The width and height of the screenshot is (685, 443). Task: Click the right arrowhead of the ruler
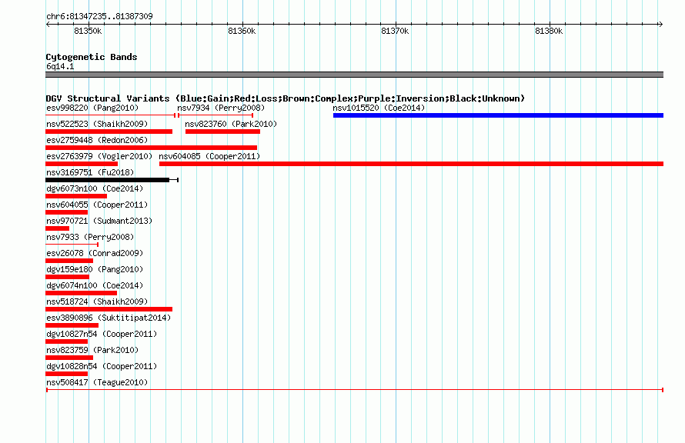tap(661, 25)
